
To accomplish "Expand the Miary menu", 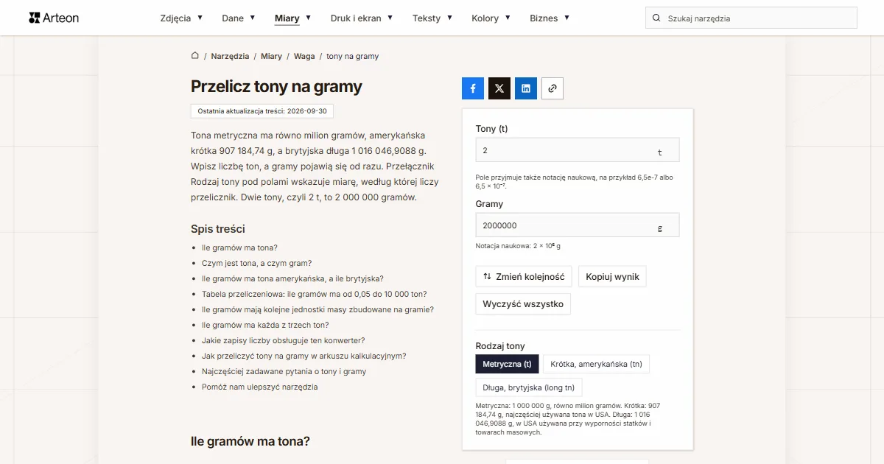I will 293,18.
